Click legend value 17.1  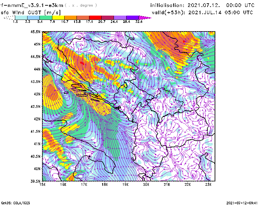(x=89, y=22)
